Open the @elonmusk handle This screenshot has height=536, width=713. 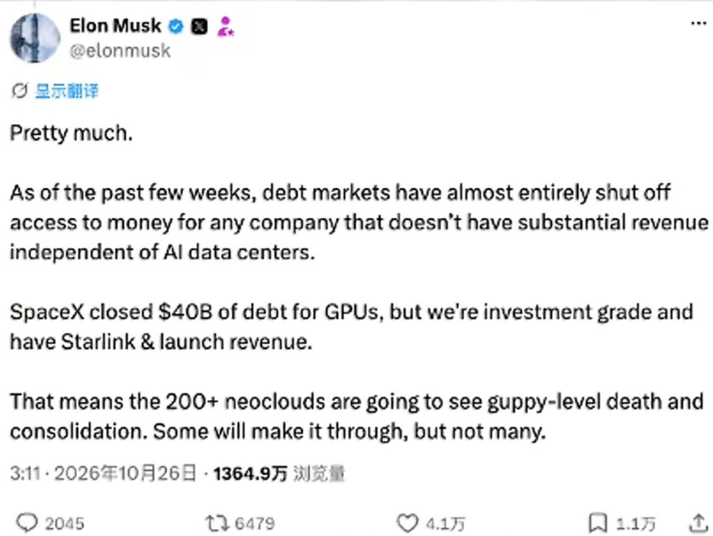point(120,51)
